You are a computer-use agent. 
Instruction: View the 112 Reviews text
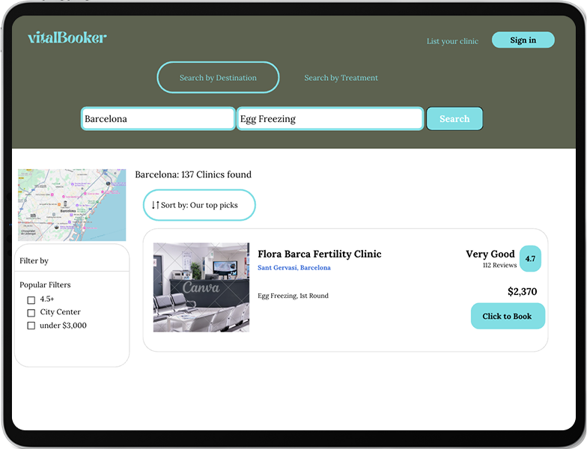coord(499,266)
